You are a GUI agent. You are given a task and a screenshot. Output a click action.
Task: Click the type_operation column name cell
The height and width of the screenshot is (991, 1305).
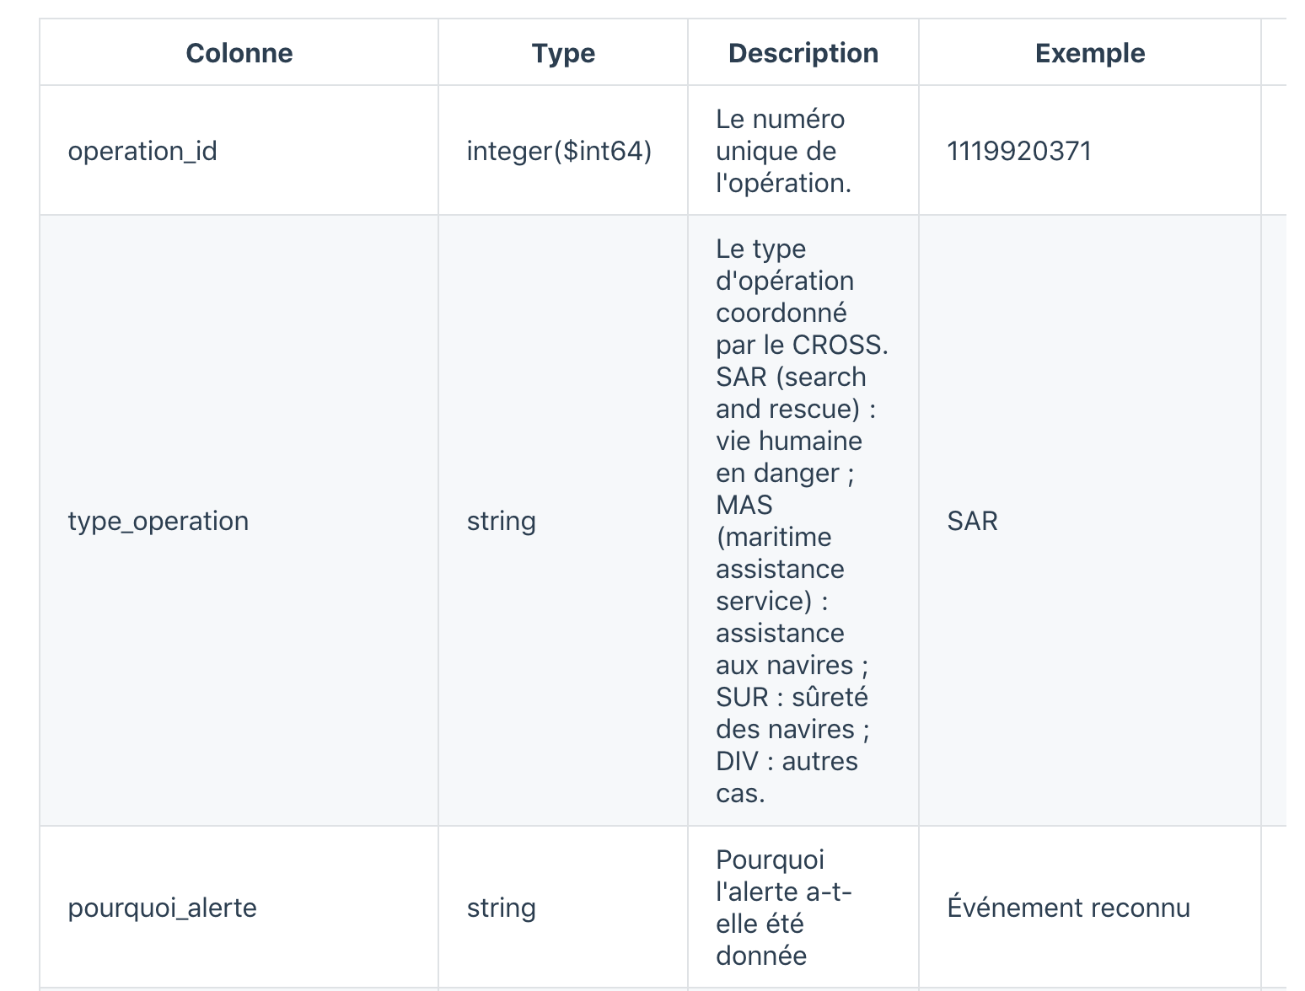pyautogui.click(x=158, y=521)
